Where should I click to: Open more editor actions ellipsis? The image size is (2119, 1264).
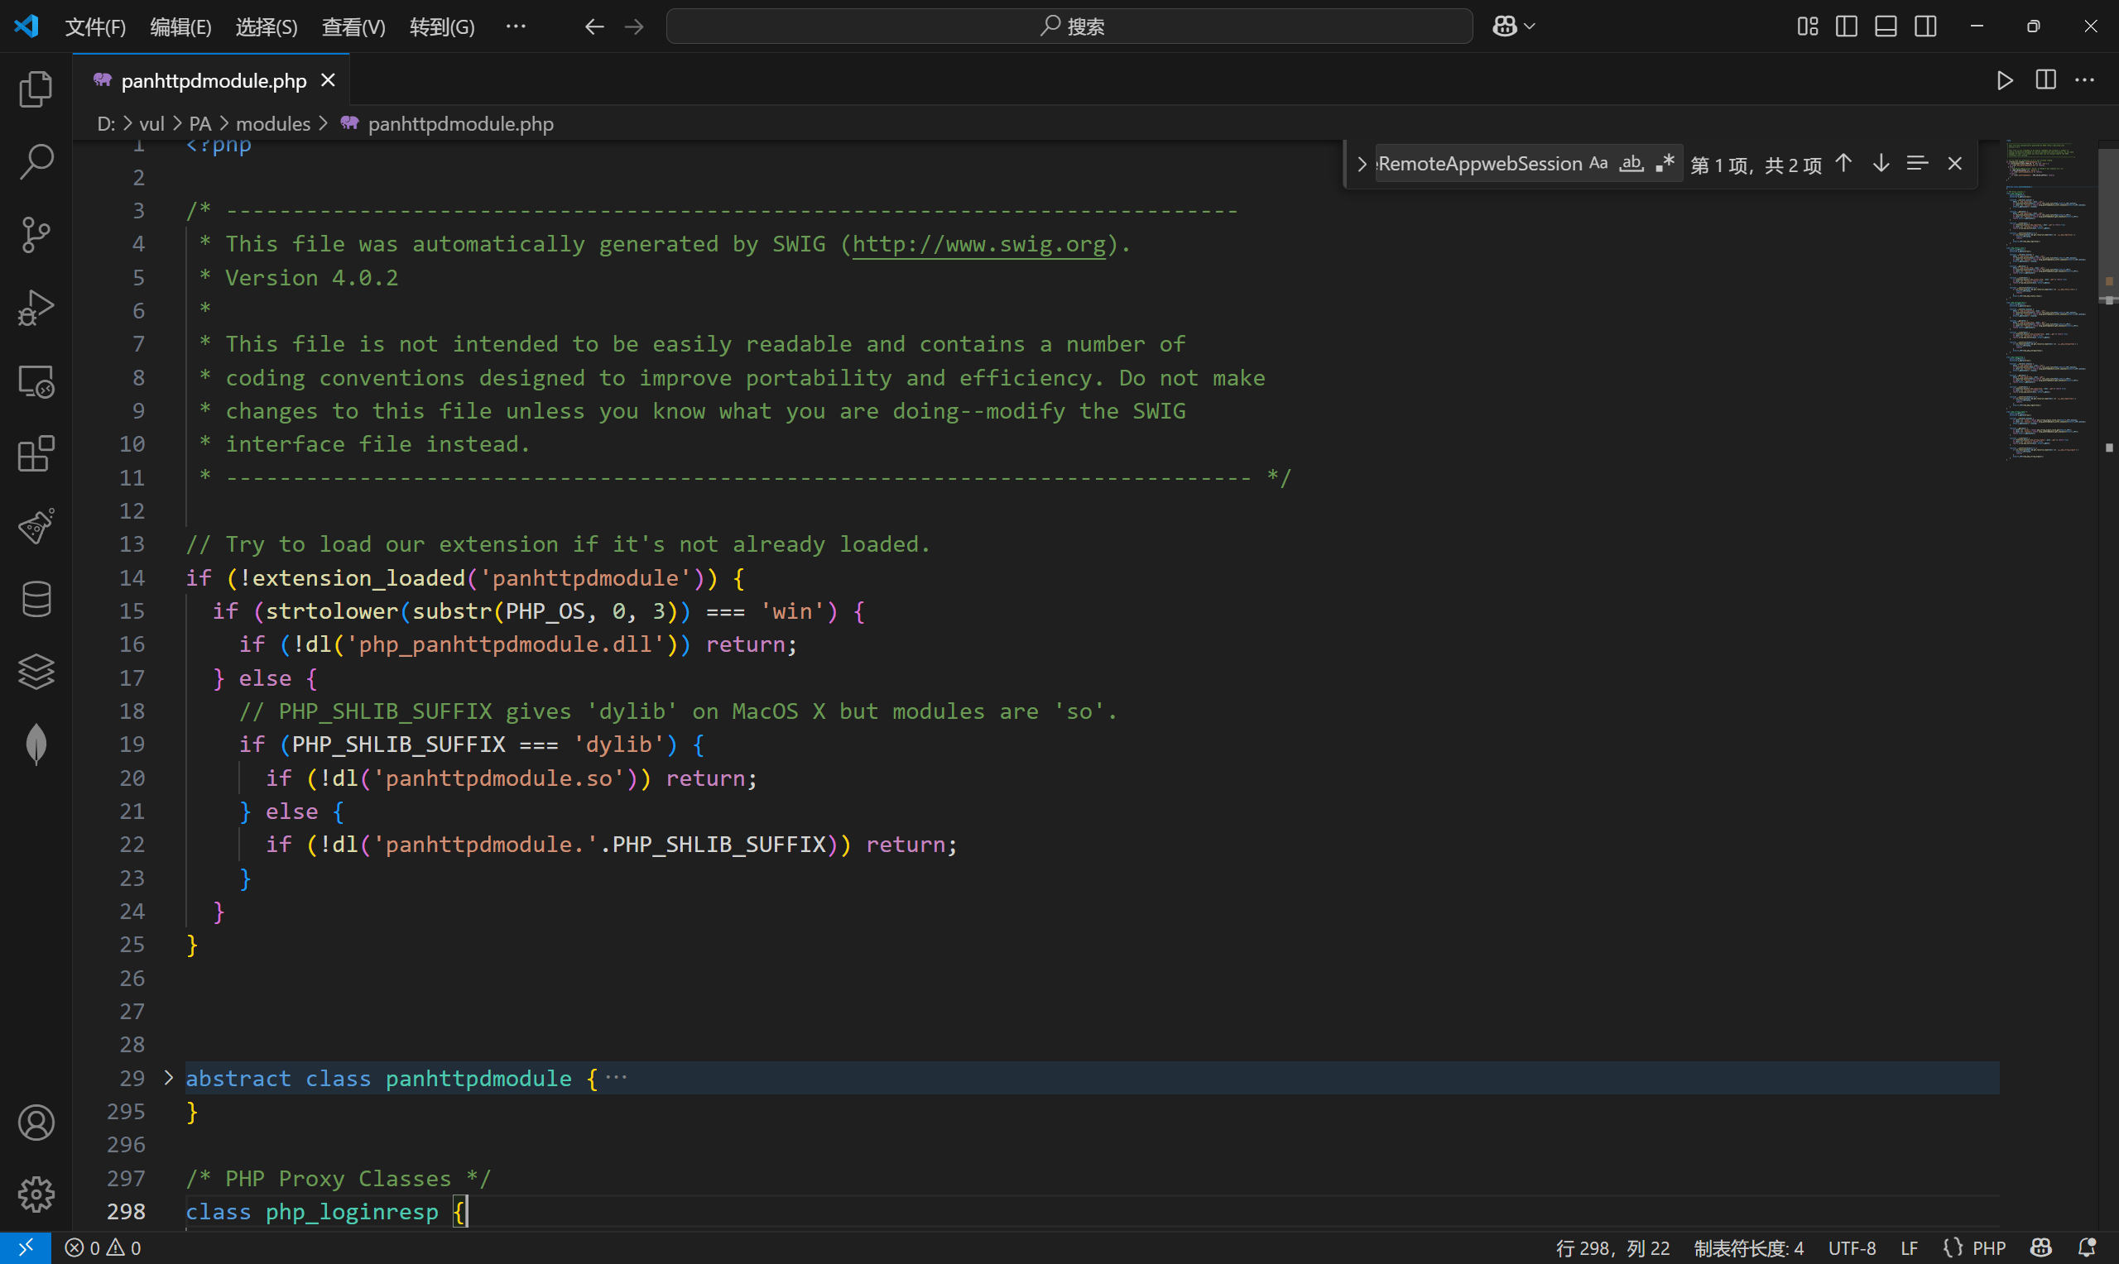[x=2085, y=80]
